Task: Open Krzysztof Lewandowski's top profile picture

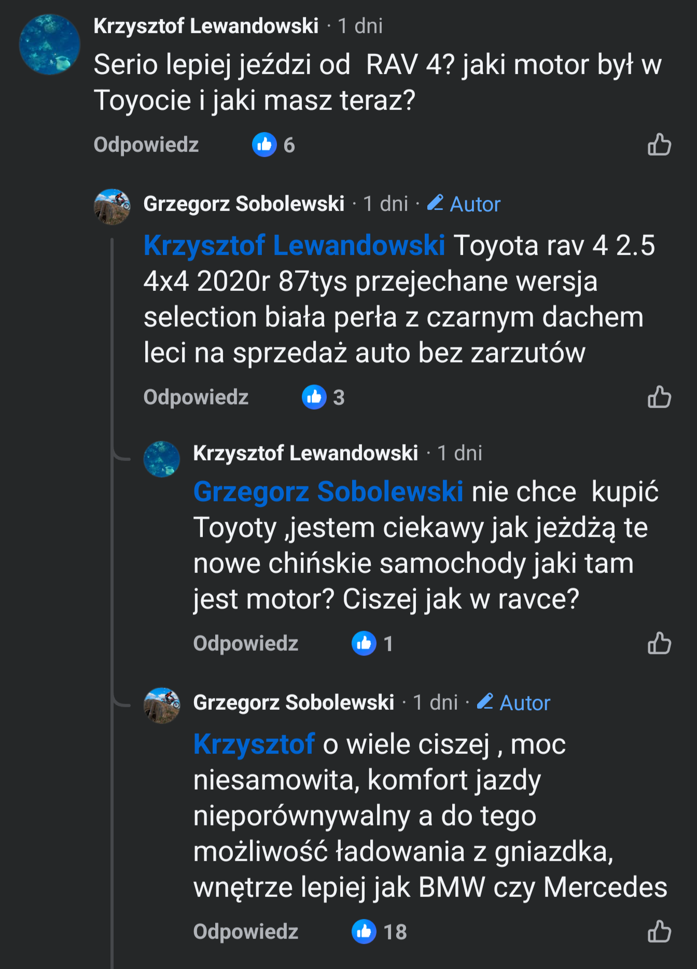Action: (49, 44)
